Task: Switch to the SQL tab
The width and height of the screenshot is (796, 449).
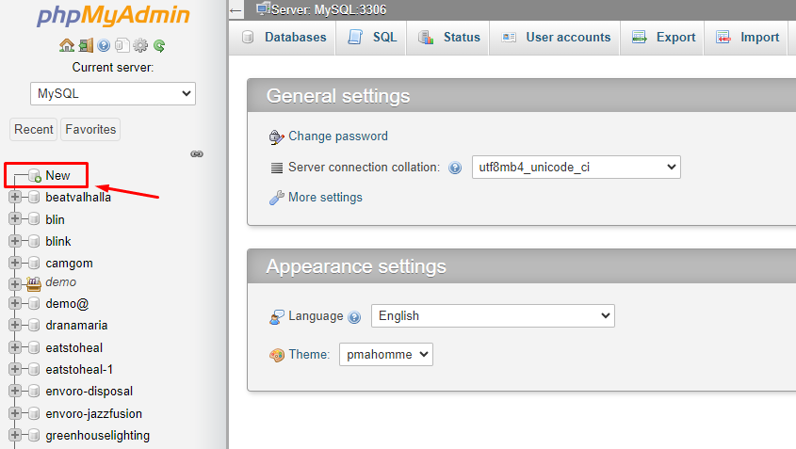Action: coord(373,38)
